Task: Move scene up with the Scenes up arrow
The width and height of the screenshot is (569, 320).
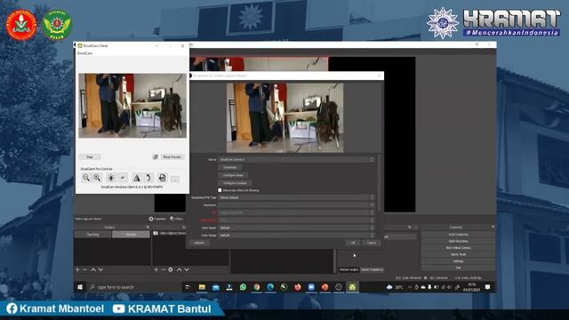Action: pos(93,269)
